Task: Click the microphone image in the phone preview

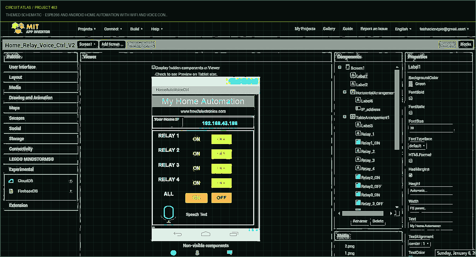Action: pyautogui.click(x=169, y=214)
